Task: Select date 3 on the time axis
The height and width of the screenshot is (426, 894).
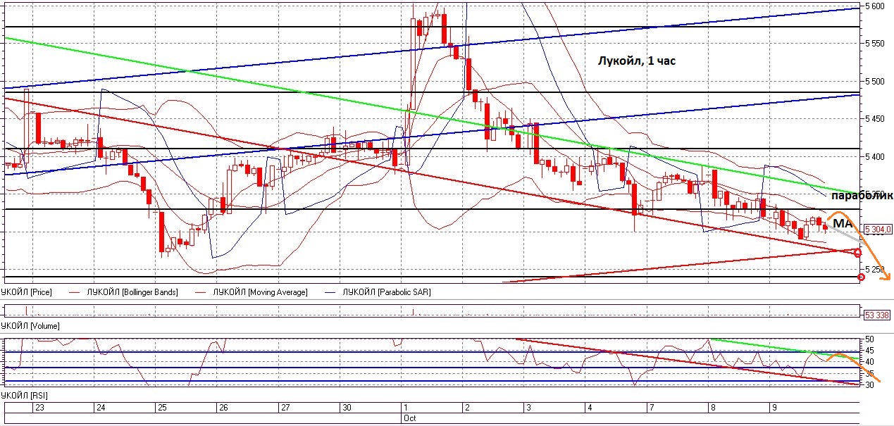Action: coord(528,408)
